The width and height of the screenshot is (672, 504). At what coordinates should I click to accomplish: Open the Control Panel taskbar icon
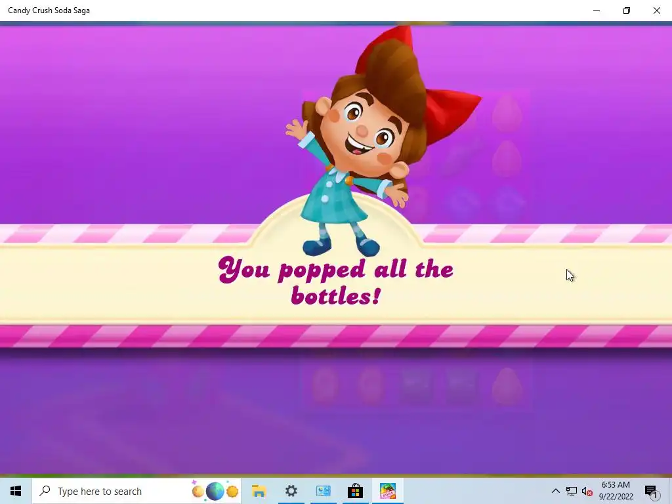coord(324,491)
